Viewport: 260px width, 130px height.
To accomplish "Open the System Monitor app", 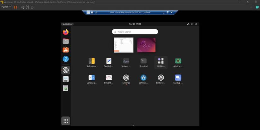I will pos(126,62).
